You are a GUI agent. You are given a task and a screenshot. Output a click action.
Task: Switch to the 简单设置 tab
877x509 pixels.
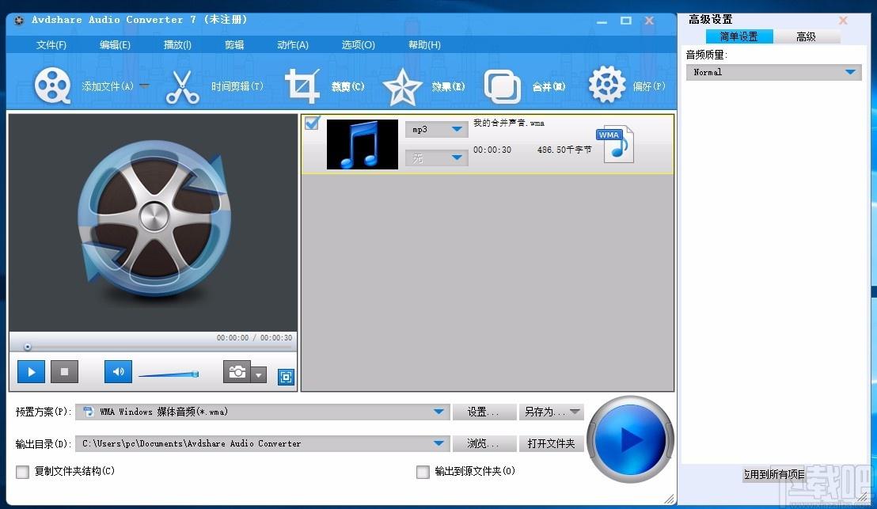click(x=738, y=37)
